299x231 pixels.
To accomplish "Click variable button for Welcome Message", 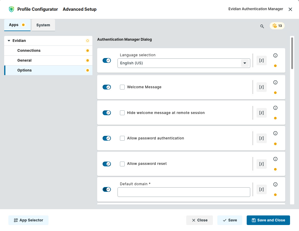I will tap(261, 87).
